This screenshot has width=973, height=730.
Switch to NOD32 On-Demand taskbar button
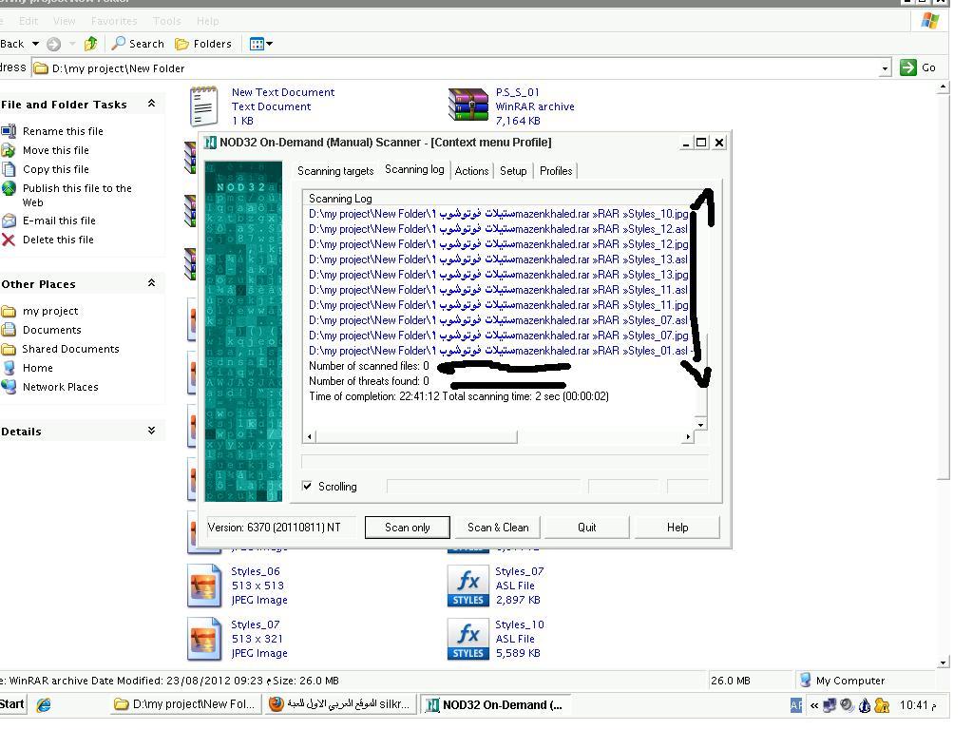click(x=496, y=704)
